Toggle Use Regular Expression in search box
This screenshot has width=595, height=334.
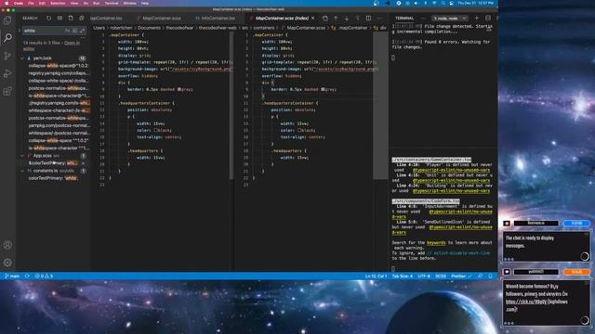(82, 31)
